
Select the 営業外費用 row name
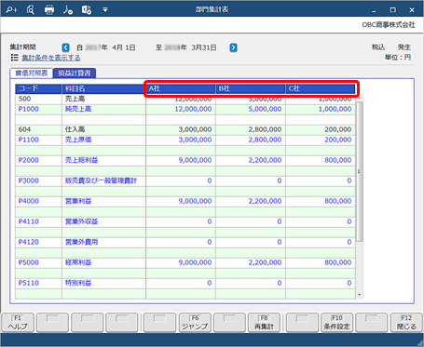pyautogui.click(x=103, y=242)
